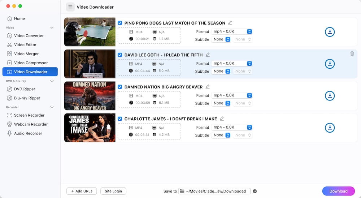Open the Video Converter label in sidebar

coord(29,36)
